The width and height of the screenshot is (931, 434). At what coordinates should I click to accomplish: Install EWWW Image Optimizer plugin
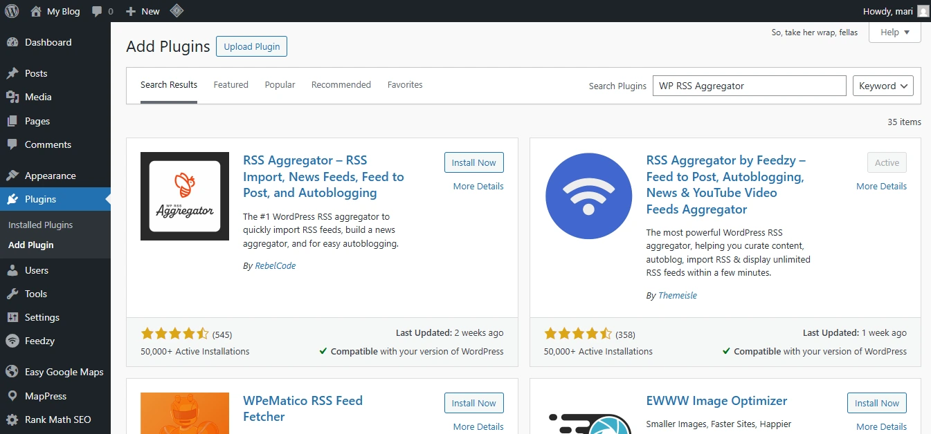(877, 403)
